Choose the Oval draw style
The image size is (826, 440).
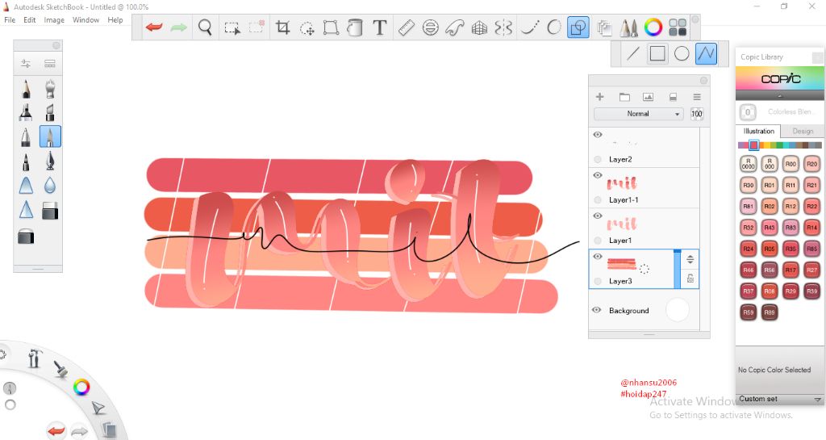coord(682,53)
